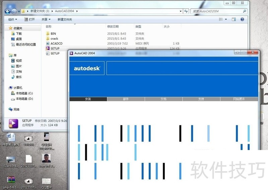Click the Forward arrow in Explorer
The height and width of the screenshot is (190, 268).
click(x=14, y=11)
